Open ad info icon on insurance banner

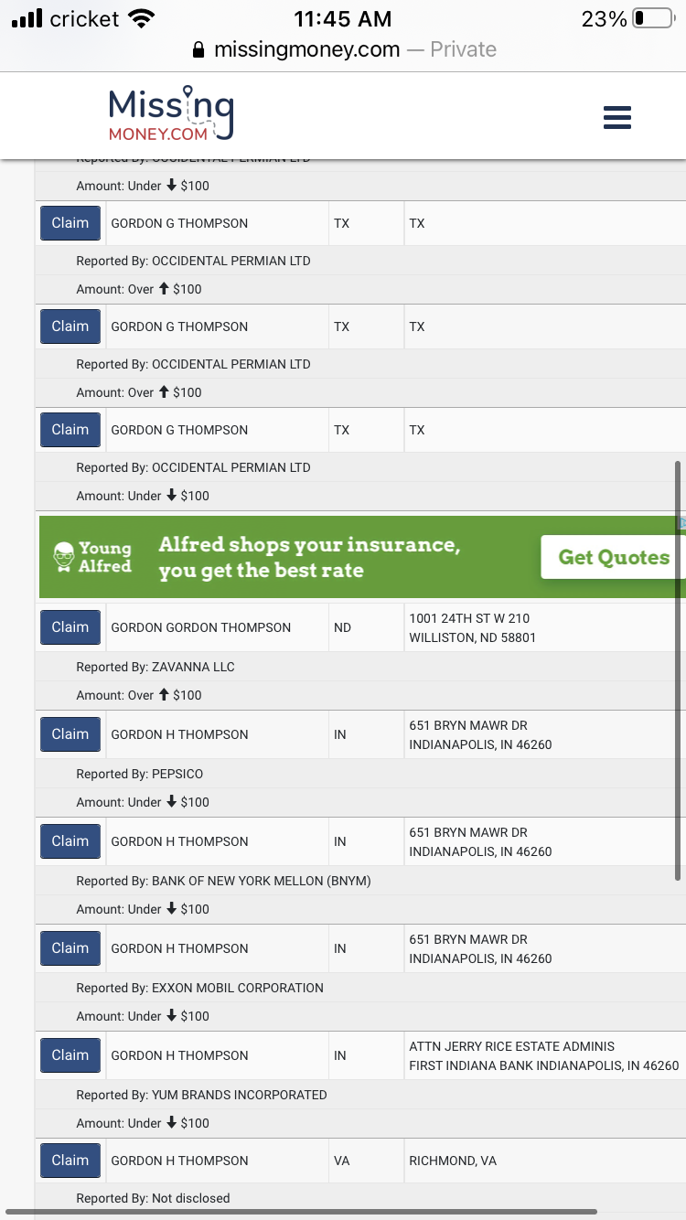click(681, 523)
